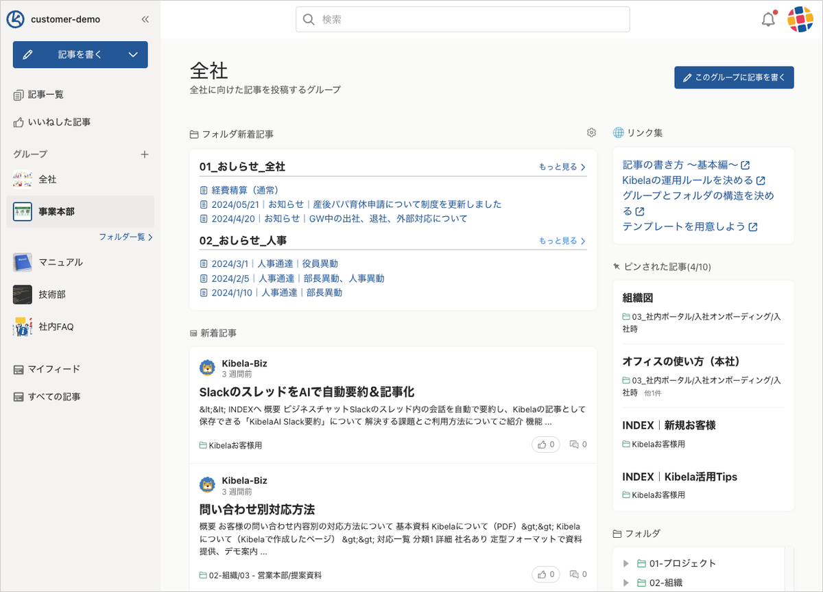This screenshot has width=823, height=592.
Task: Open folder new articles settings gear
Action: 591,133
